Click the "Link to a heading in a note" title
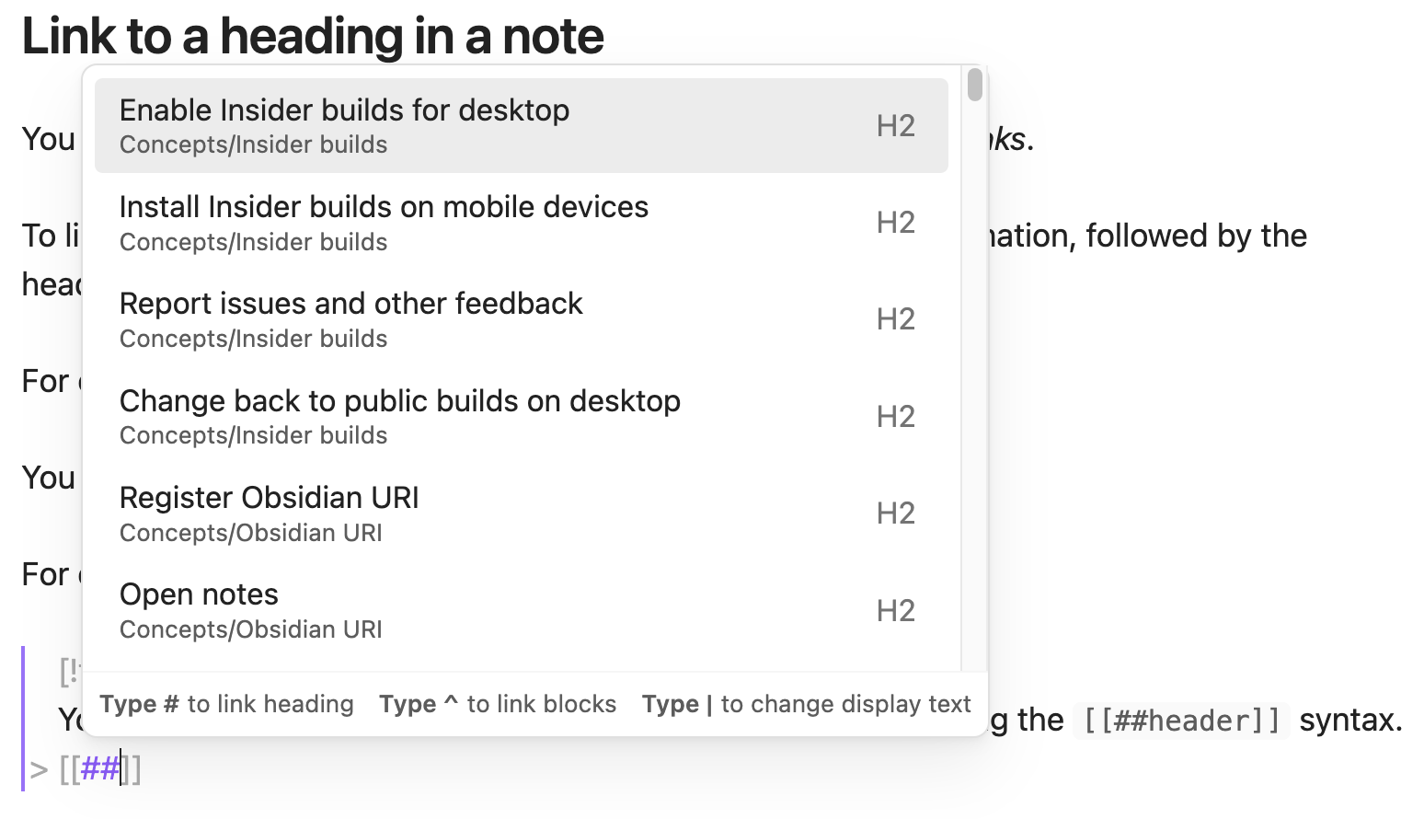 point(313,37)
